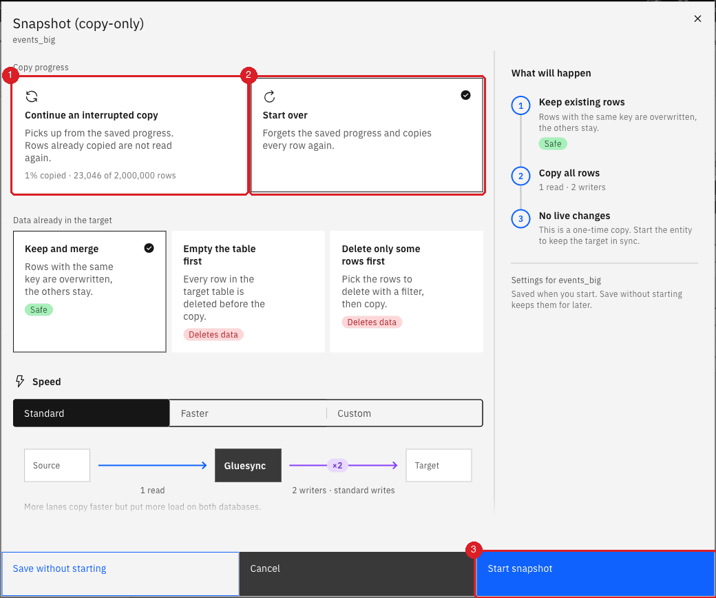Click the 1% copied progress text

[100, 176]
